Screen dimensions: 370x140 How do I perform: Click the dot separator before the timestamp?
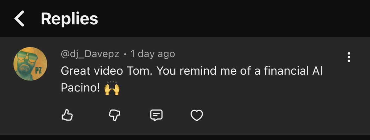point(125,55)
